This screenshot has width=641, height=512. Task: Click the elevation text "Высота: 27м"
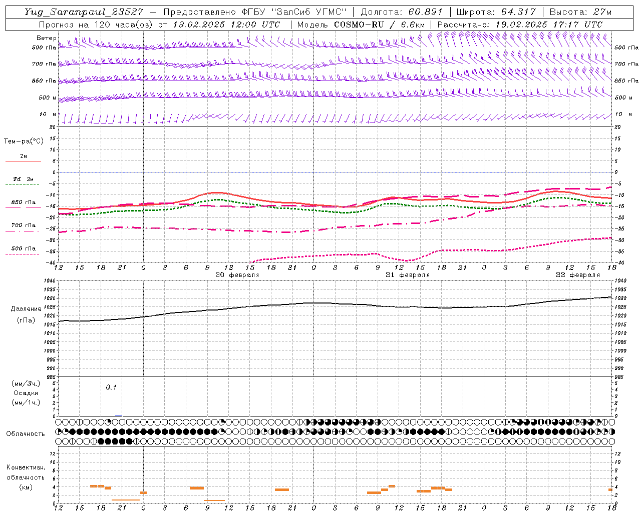click(x=580, y=12)
